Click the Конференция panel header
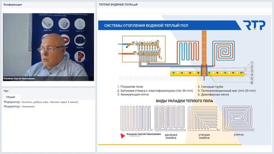This screenshot has width=274, height=154. click(48, 5)
